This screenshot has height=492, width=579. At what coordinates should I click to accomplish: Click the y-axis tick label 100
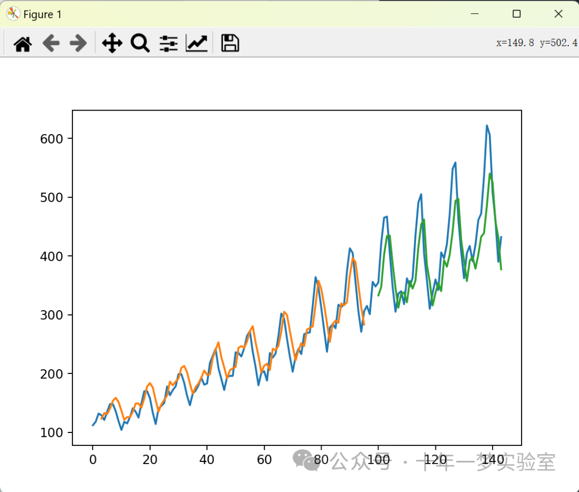(51, 433)
